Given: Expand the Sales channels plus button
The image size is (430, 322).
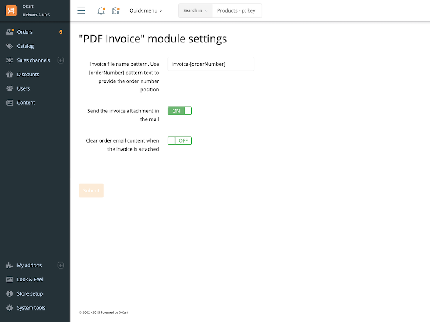Looking at the screenshot, I should tap(60, 60).
